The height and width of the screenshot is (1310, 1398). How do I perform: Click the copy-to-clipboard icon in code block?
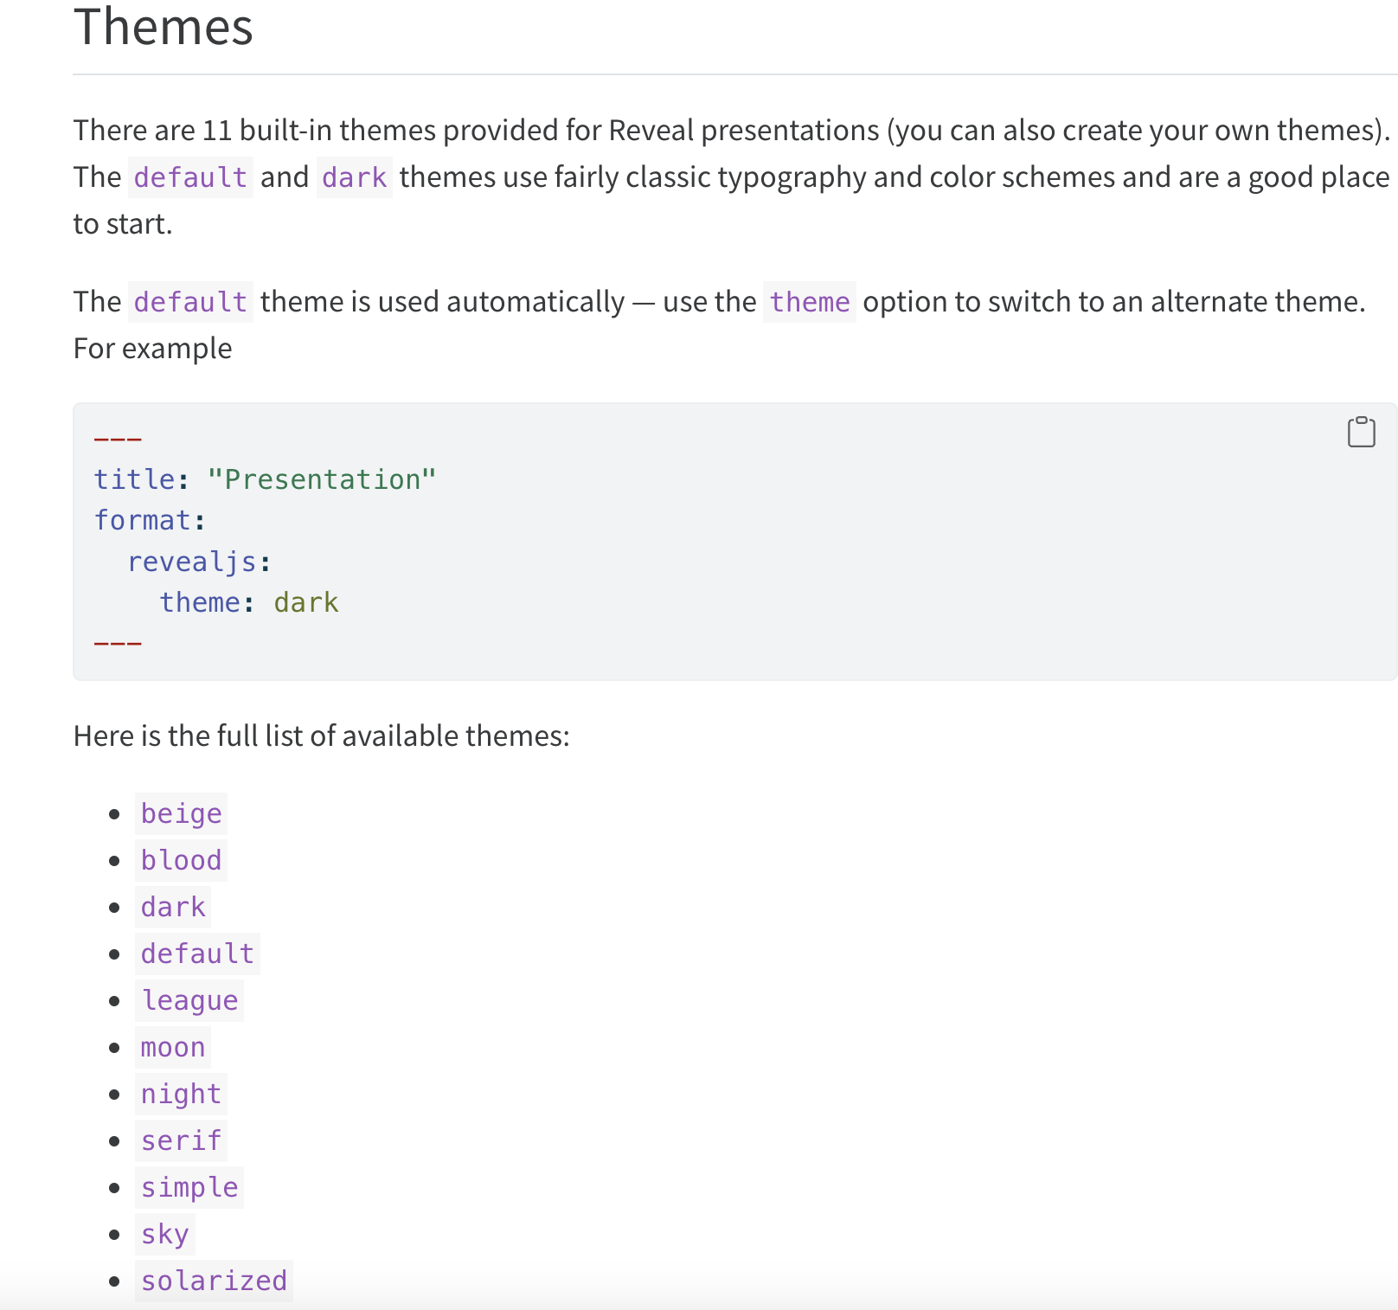pyautogui.click(x=1361, y=432)
